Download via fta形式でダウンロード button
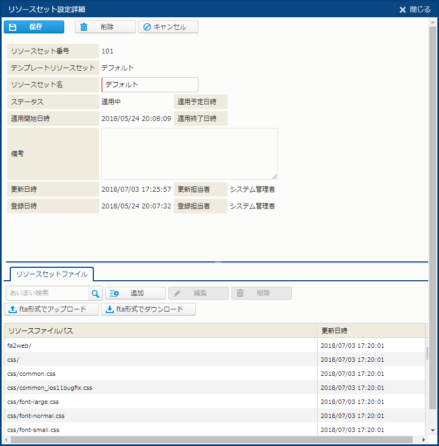This screenshot has height=446, width=439. [148, 309]
